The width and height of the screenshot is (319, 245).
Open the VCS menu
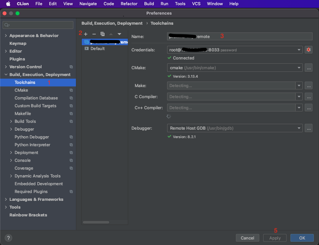[x=196, y=4]
